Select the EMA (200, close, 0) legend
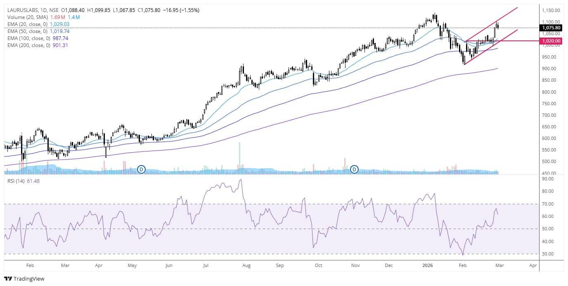568x286 pixels. tap(28, 45)
